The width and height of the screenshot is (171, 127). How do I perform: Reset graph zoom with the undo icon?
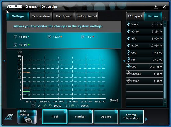(x=33, y=106)
